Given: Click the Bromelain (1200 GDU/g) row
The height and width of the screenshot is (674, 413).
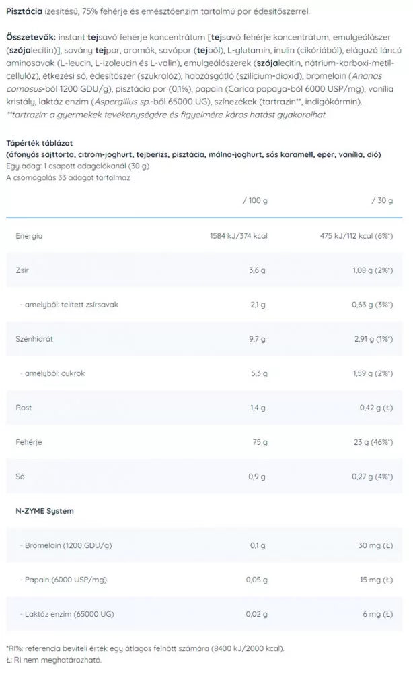Looking at the screenshot, I should point(204,545).
